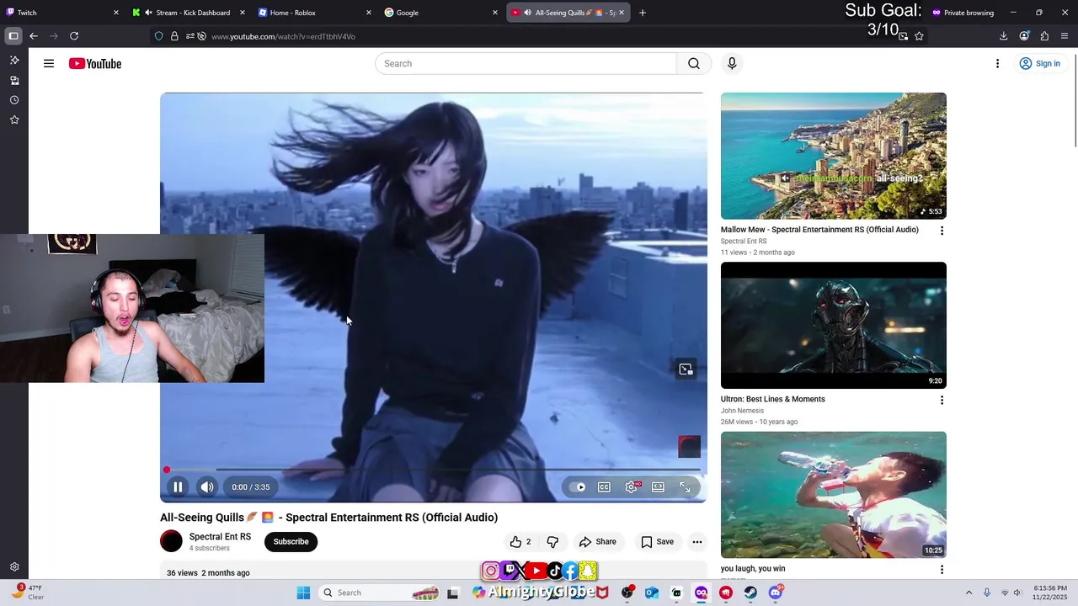Open YouTube settings three-dot menu

tap(997, 63)
